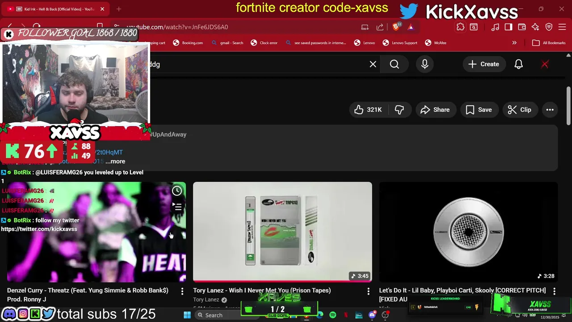Click the Brave VPN shield icon
The width and height of the screenshot is (572, 322).
[x=549, y=27]
